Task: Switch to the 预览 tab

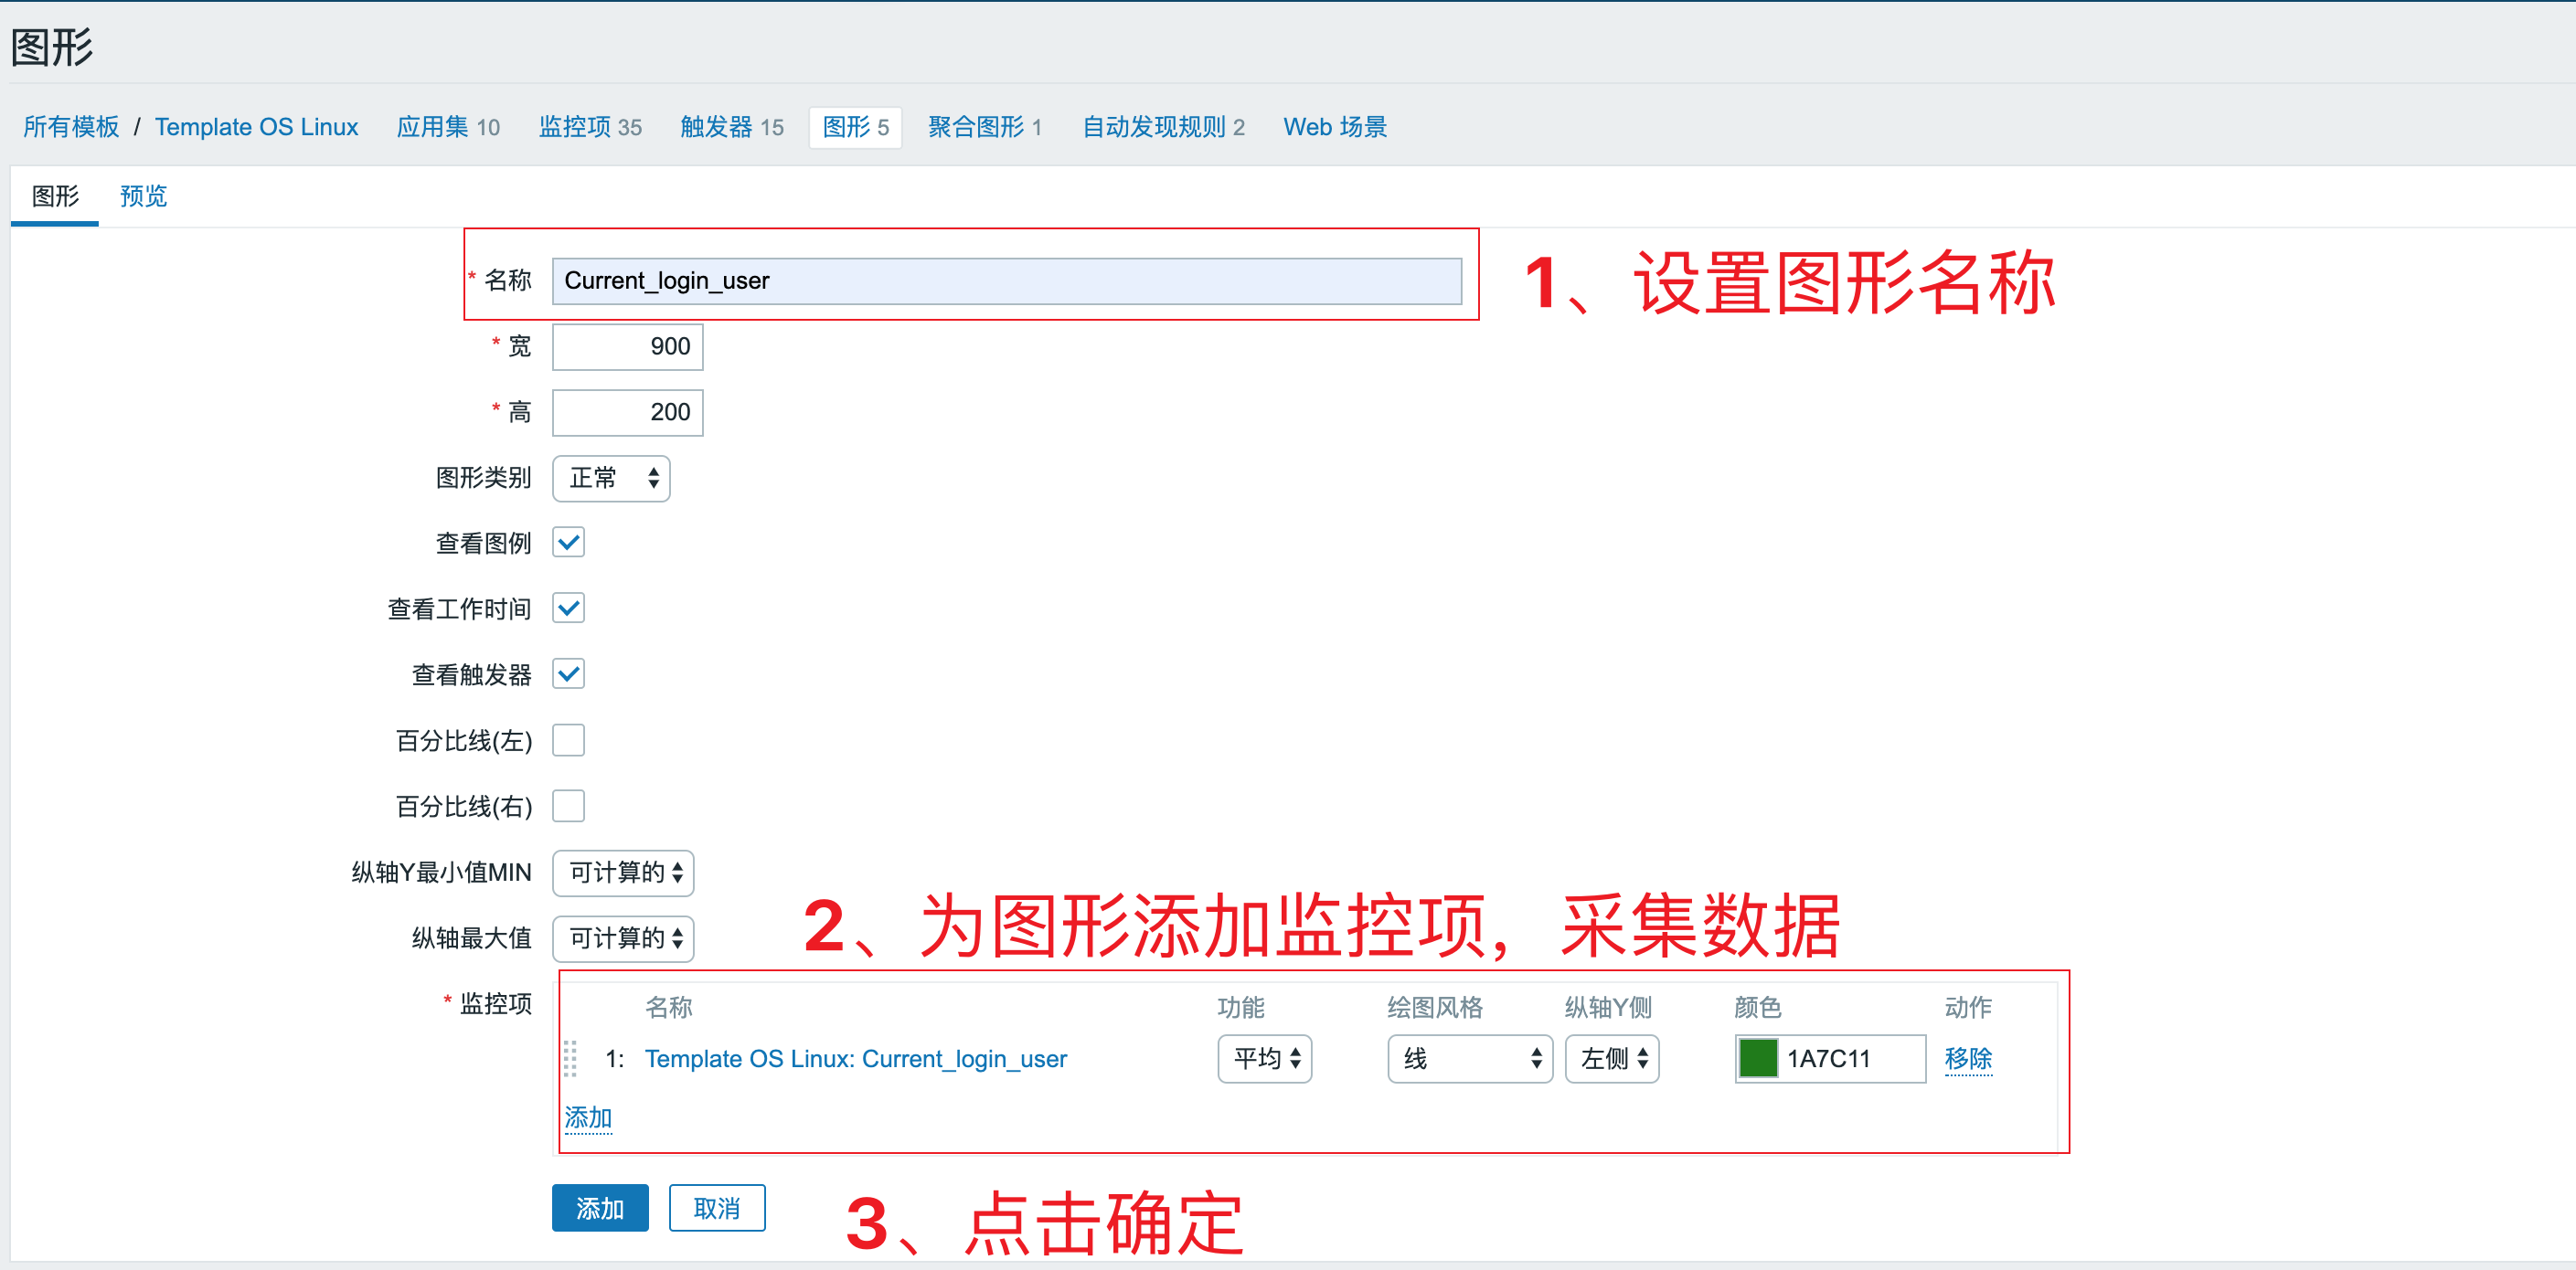Action: (x=142, y=196)
